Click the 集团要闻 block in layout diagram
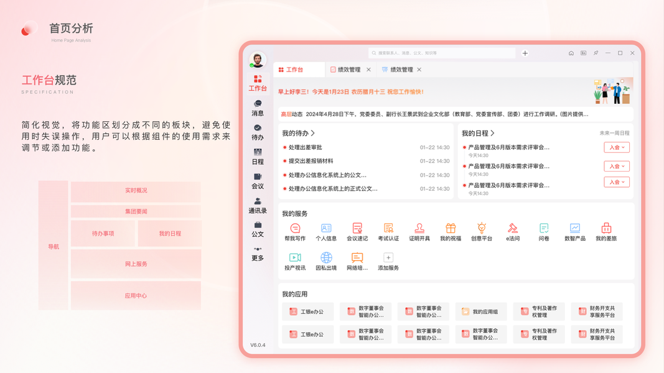The height and width of the screenshot is (373, 664). coord(136,211)
